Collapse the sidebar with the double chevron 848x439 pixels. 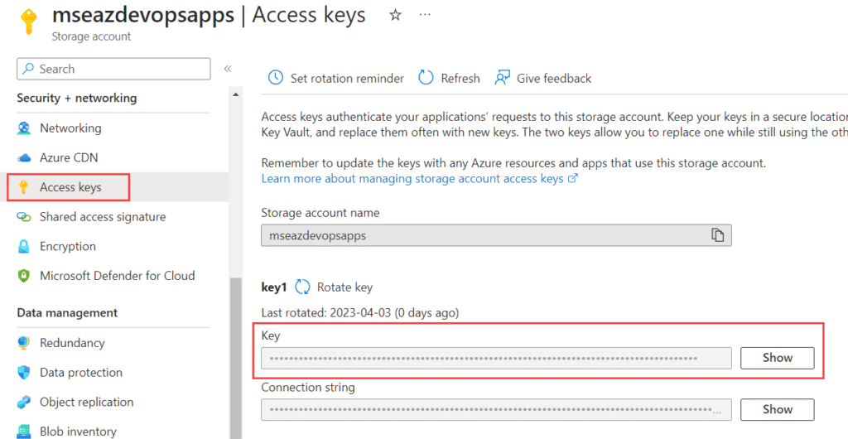tap(228, 69)
